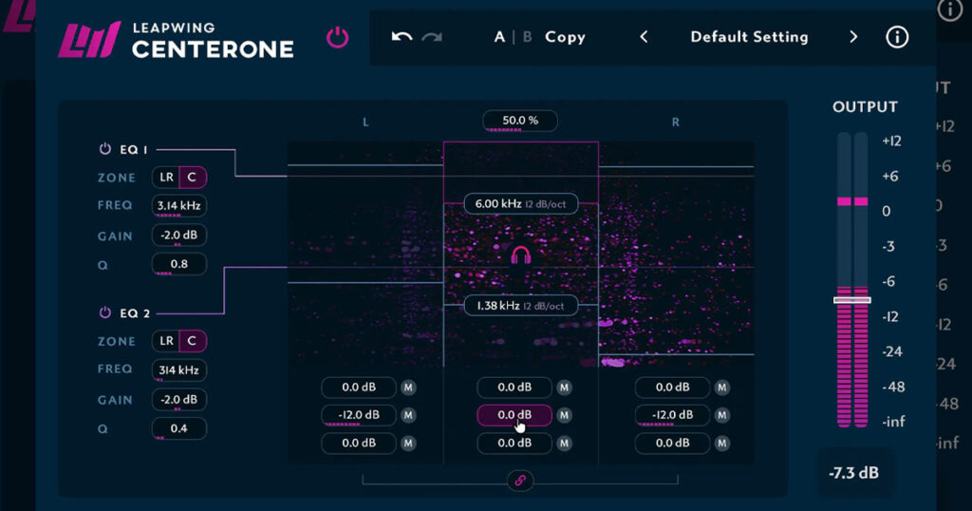This screenshot has height=511, width=972.
Task: Click the Copy button
Action: pos(565,37)
